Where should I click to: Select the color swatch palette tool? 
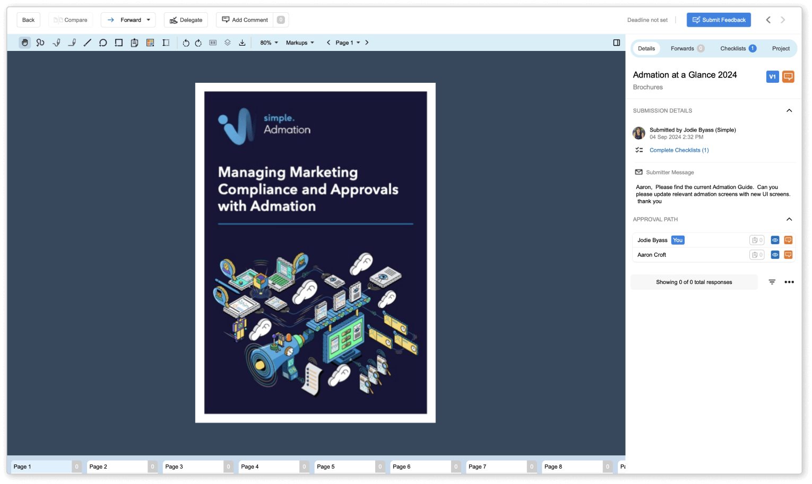[150, 42]
